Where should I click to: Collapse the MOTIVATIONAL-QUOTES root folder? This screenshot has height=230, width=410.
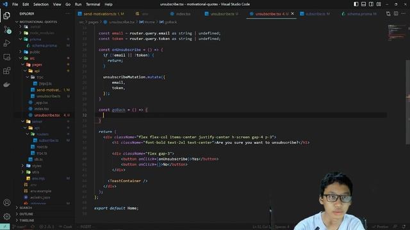tap(38, 22)
